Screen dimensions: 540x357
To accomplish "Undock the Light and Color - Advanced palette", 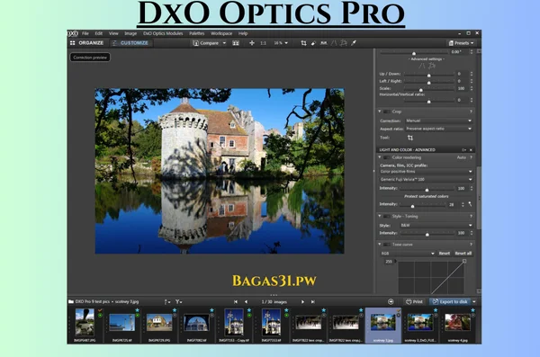I will 463,150.
